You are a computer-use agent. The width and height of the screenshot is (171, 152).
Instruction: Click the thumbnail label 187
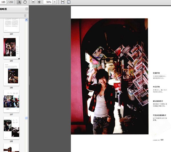[x=11, y=114]
